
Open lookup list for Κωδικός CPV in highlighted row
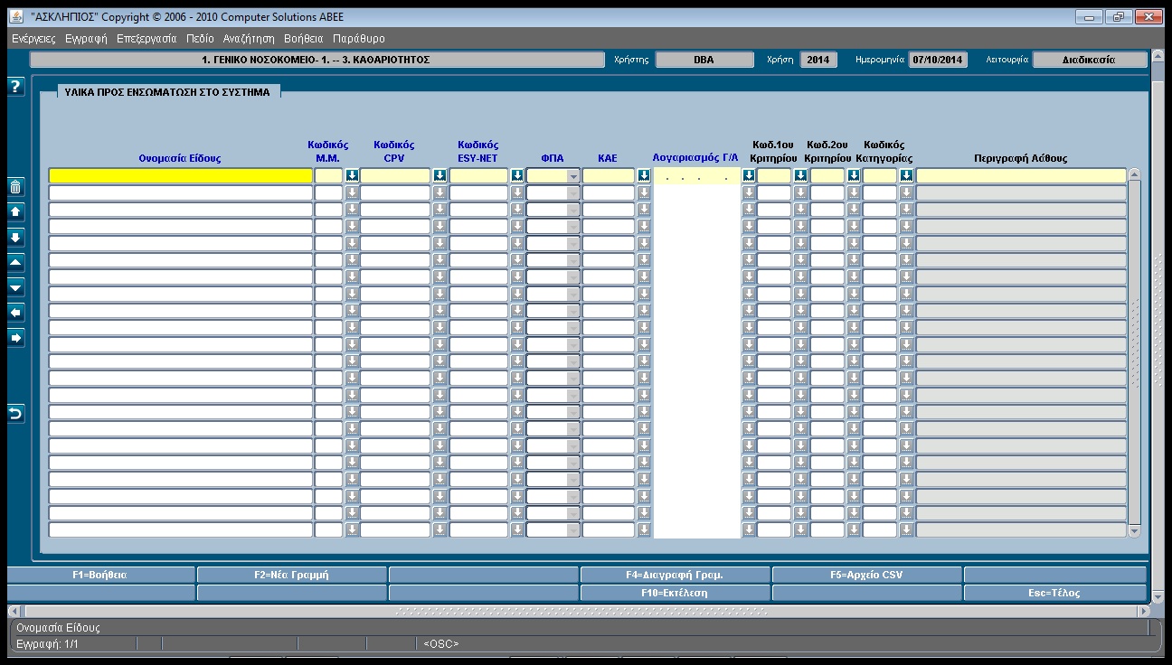[x=439, y=176]
